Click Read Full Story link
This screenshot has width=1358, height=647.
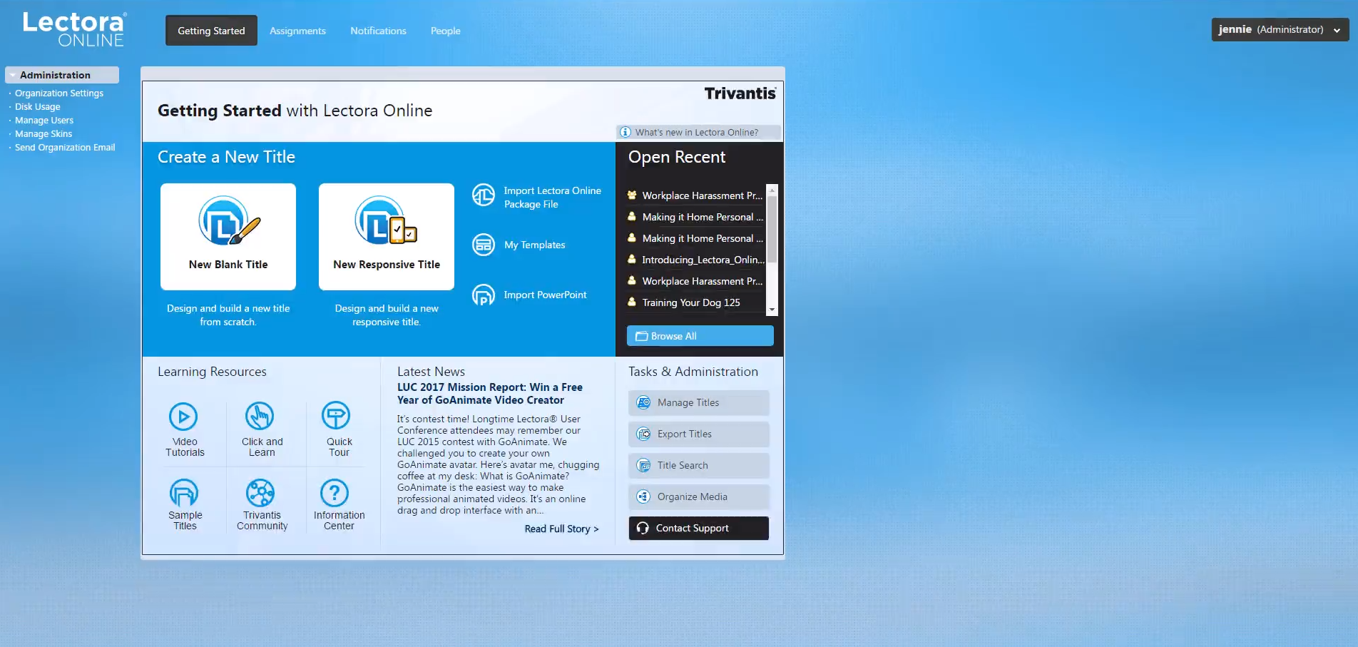coord(561,529)
